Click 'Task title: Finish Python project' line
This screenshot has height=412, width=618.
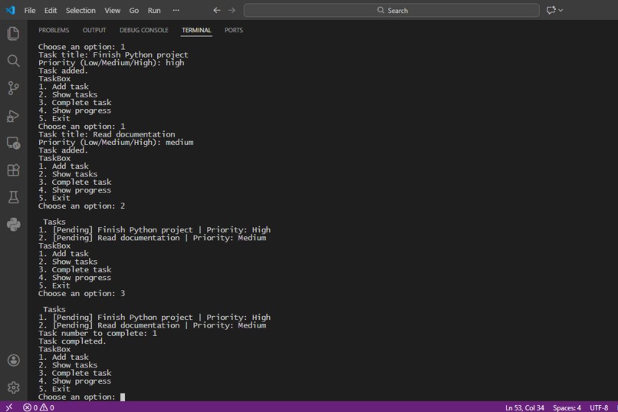(113, 54)
